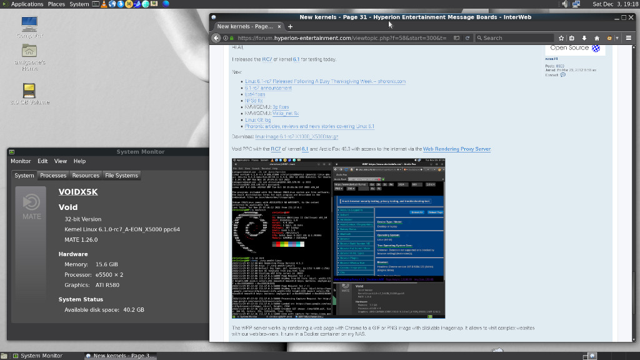Viewport: 640px width, 360px height.
Task: Switch to the Resources tab
Action: click(86, 176)
